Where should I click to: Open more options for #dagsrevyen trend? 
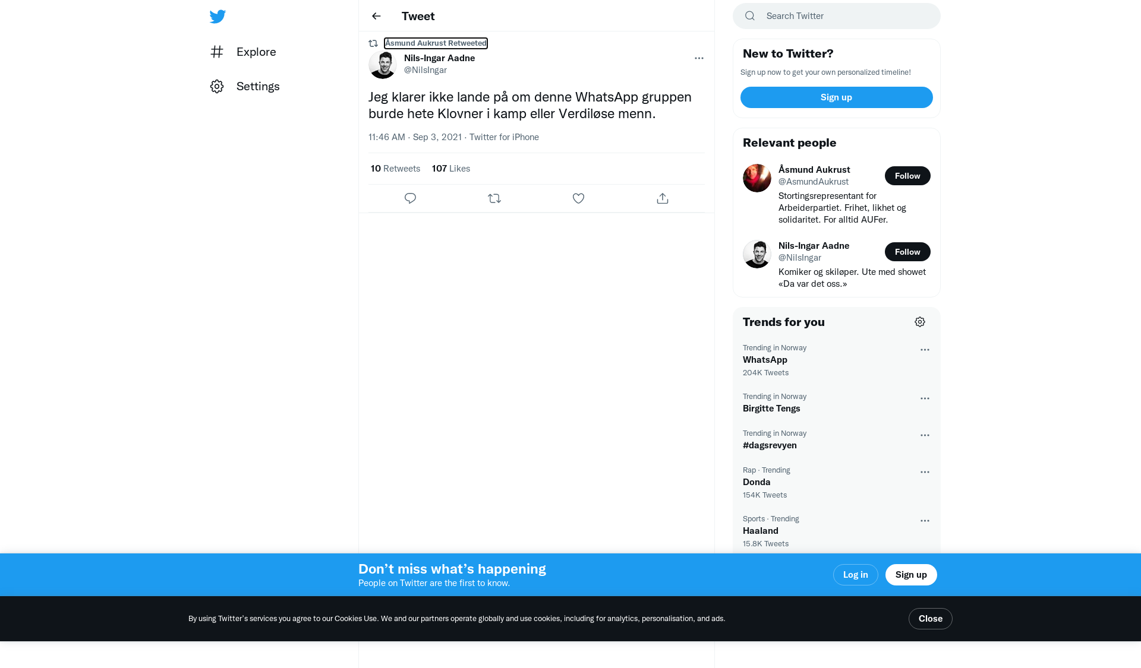coord(925,435)
